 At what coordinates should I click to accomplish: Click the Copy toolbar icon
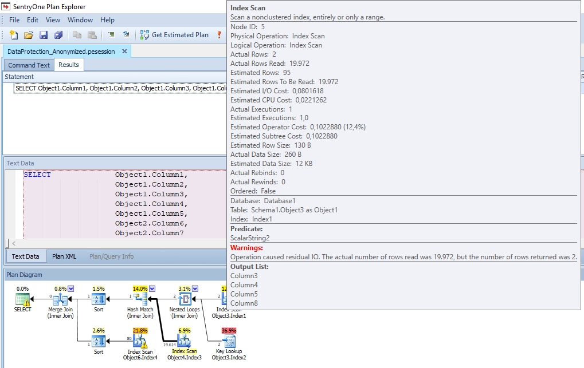tap(77, 35)
